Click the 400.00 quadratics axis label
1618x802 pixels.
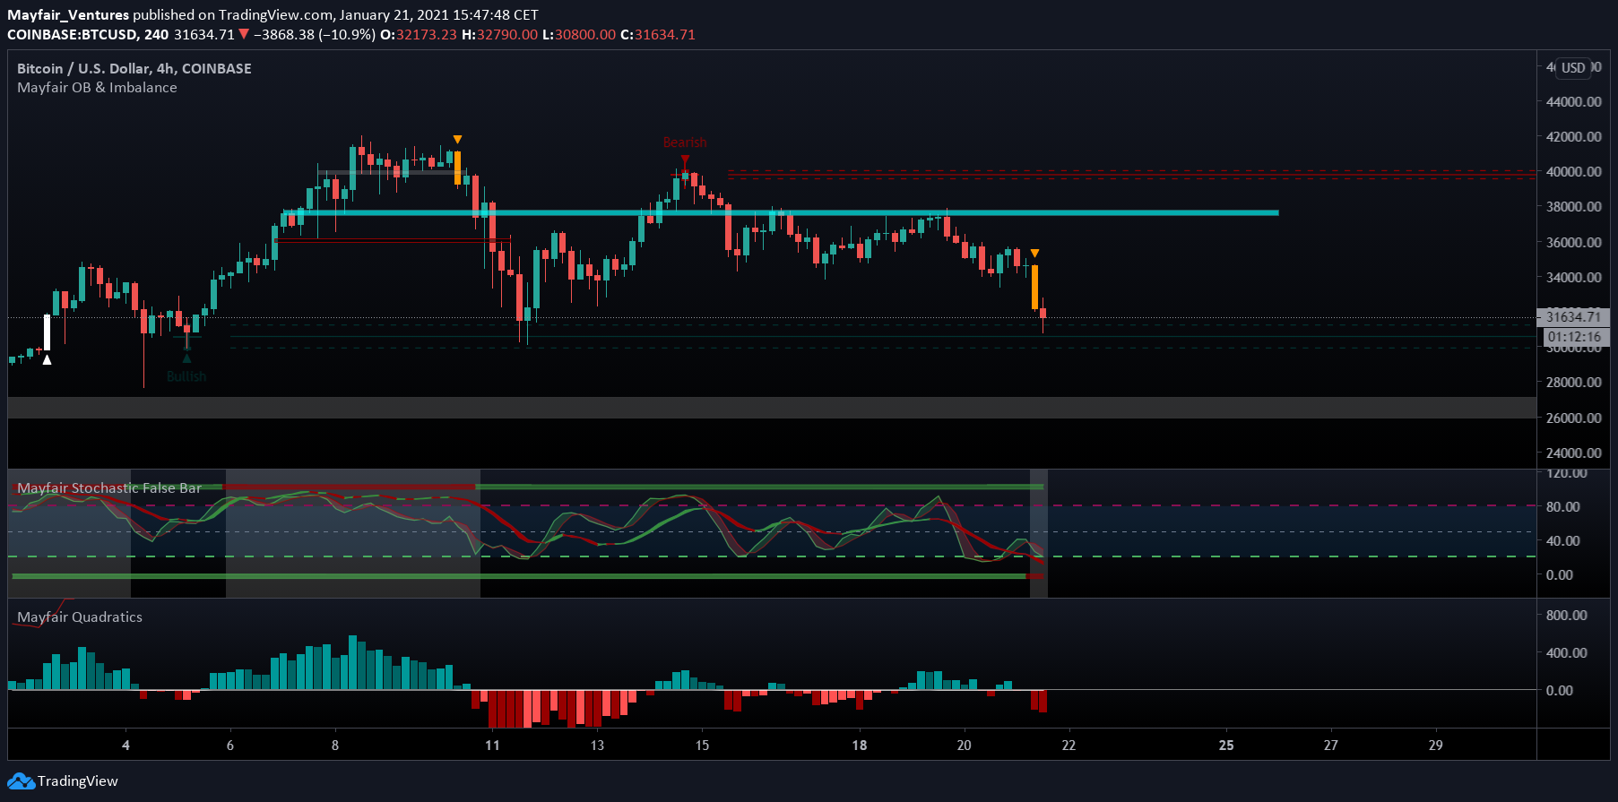[1566, 652]
